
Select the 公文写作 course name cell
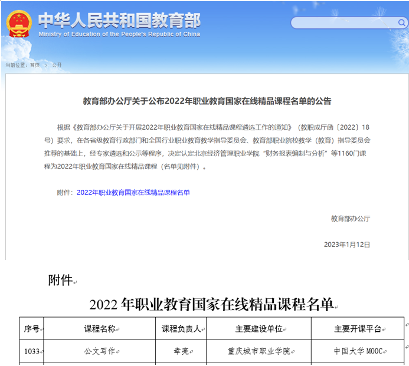[x=100, y=351]
